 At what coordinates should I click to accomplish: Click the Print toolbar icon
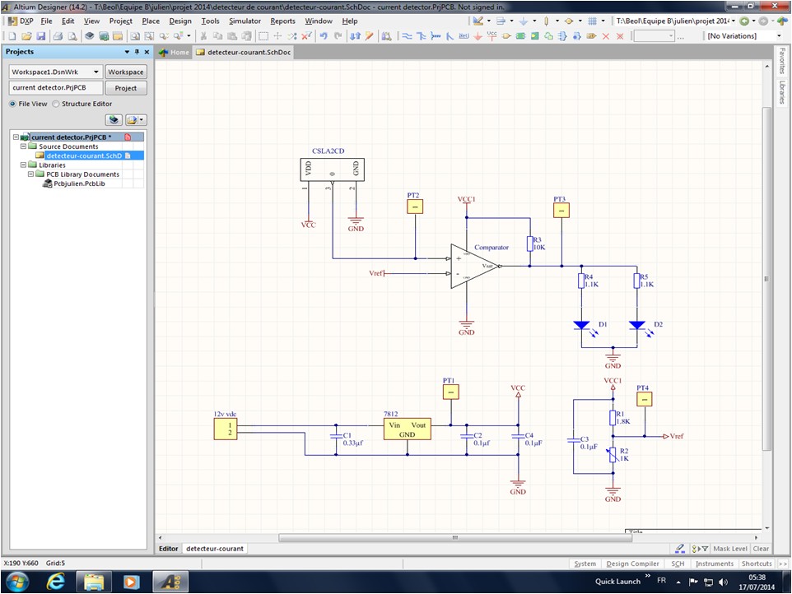(58, 36)
